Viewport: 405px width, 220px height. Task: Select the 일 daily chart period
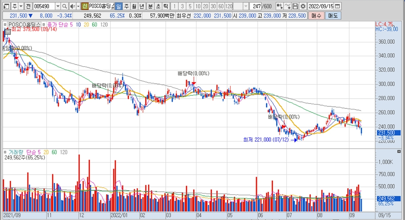[118, 6]
